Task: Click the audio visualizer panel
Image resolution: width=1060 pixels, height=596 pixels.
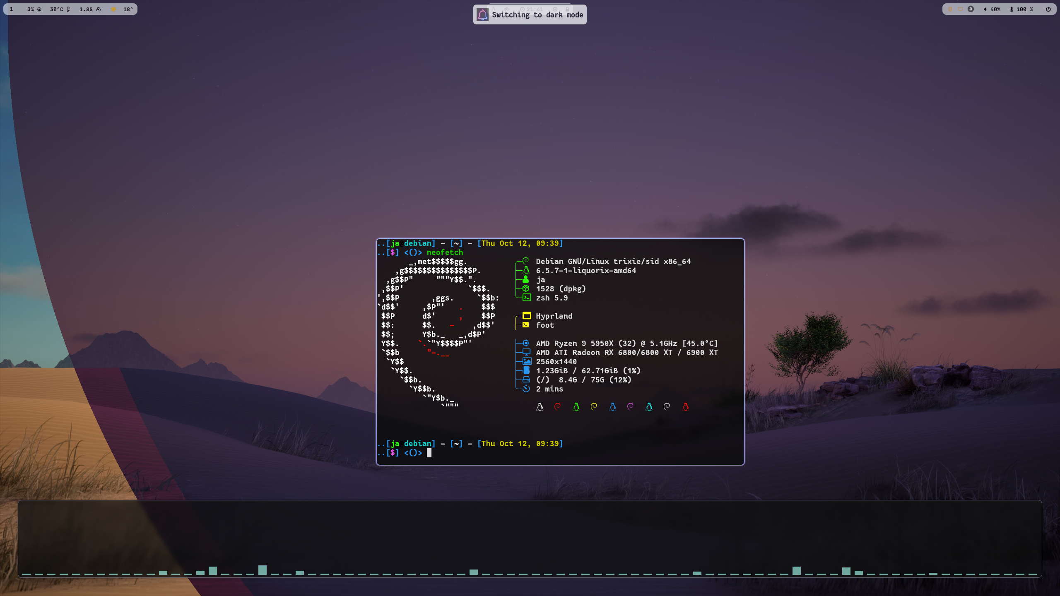Action: [530, 538]
